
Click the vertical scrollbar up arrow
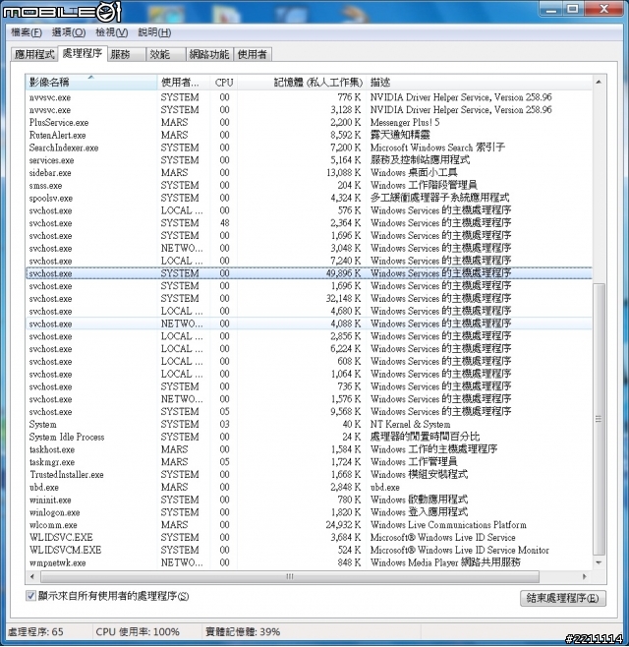coord(599,83)
